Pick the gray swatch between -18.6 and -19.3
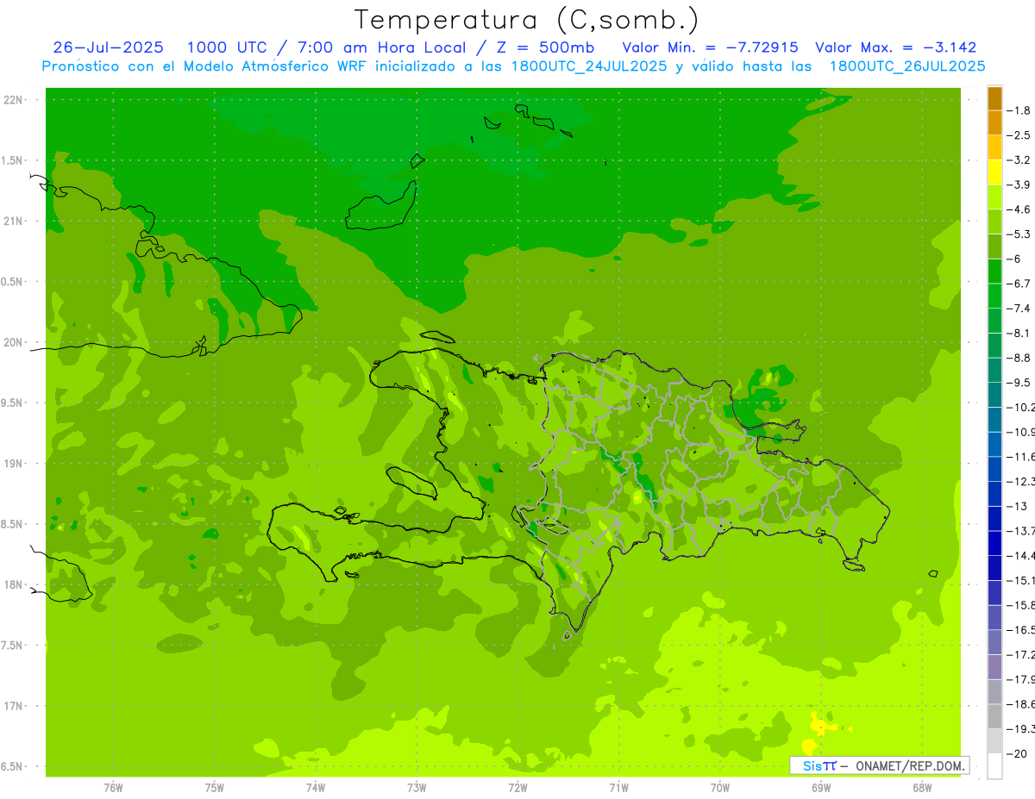The width and height of the screenshot is (1035, 799). click(x=994, y=716)
